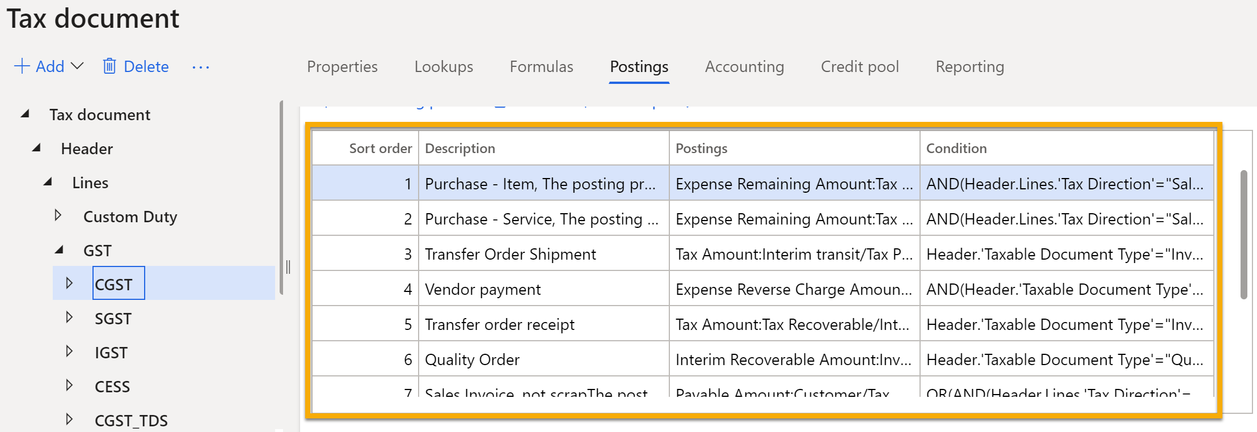Viewport: 1257px width, 432px height.
Task: Select Custom Duty in the tree
Action: (x=130, y=217)
